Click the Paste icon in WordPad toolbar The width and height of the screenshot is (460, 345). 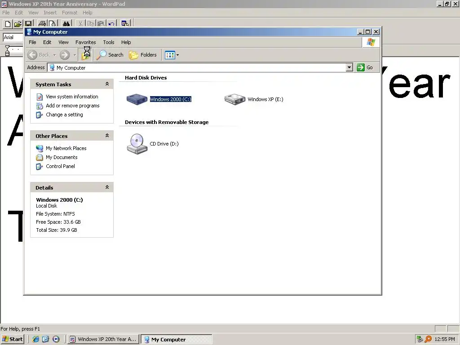coord(101,24)
